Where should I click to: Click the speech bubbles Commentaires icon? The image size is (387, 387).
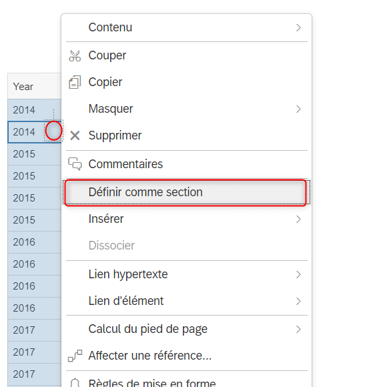75,164
